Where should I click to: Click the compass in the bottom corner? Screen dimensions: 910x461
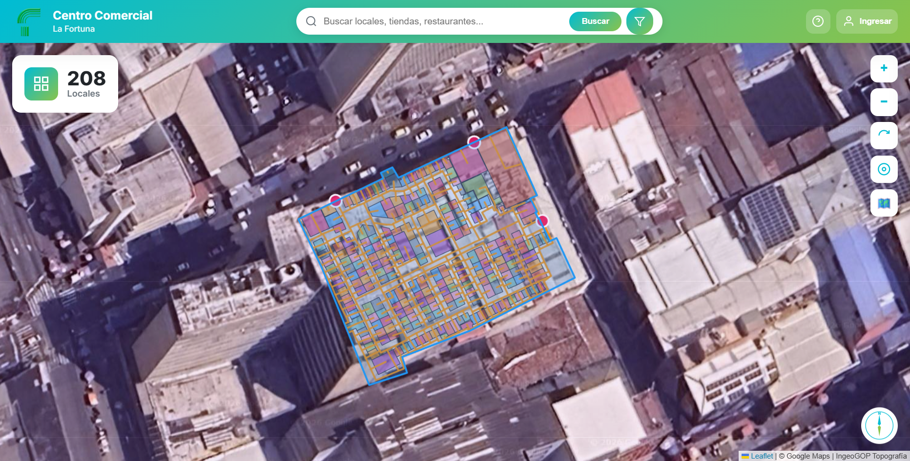click(879, 426)
